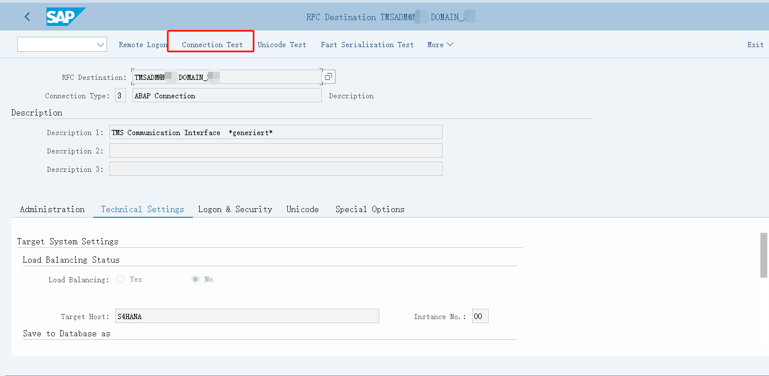Open the RFC Destination value help icon
Screen dimensions: 769x376
329,76
